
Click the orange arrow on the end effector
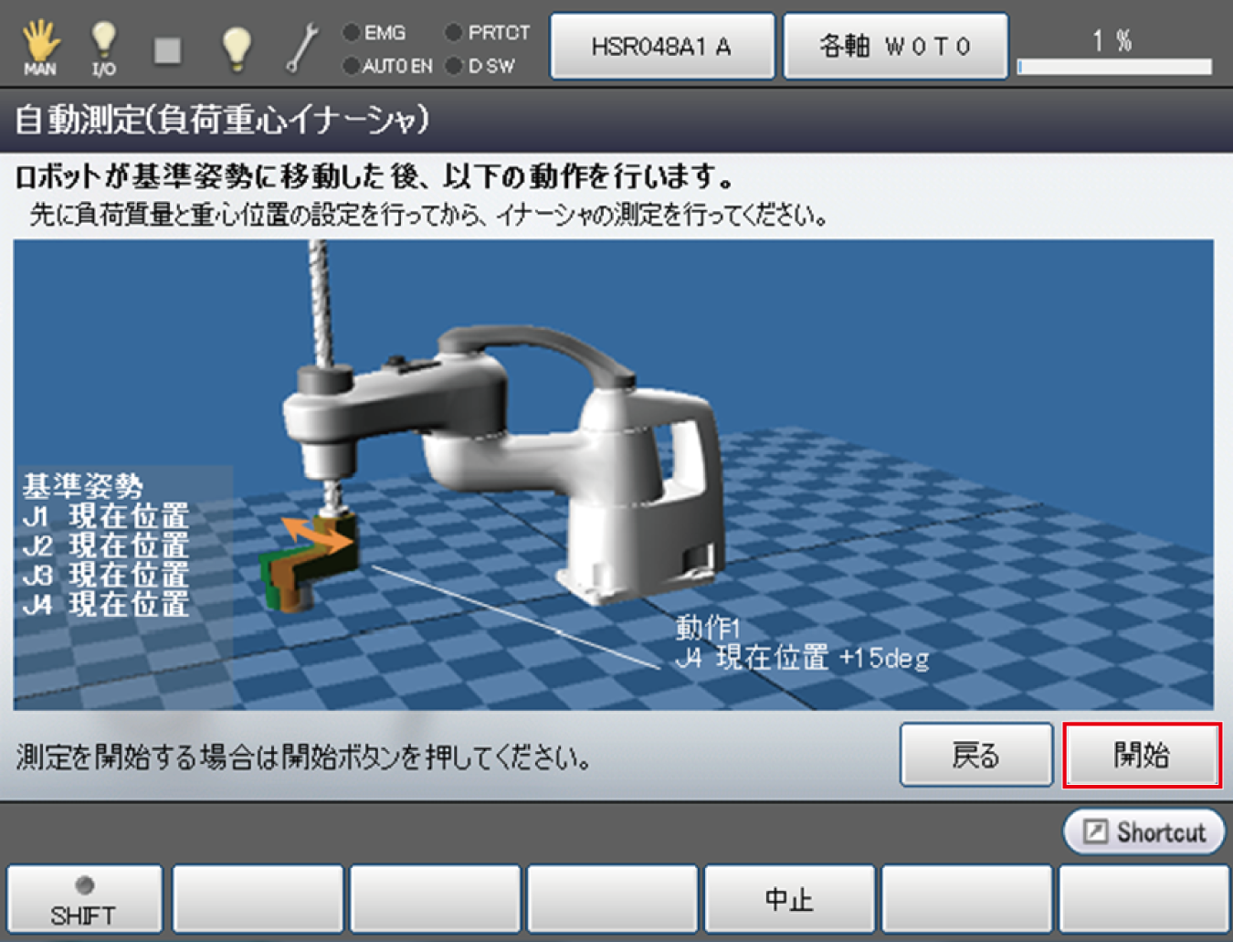[317, 535]
